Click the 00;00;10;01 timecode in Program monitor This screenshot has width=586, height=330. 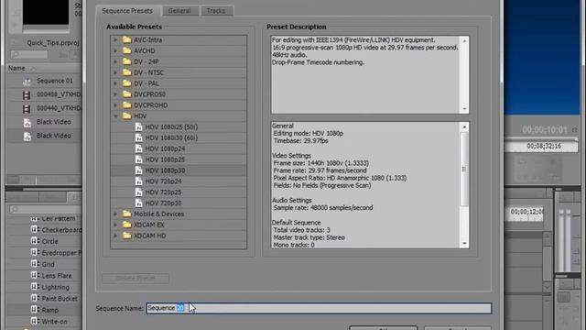pos(545,130)
